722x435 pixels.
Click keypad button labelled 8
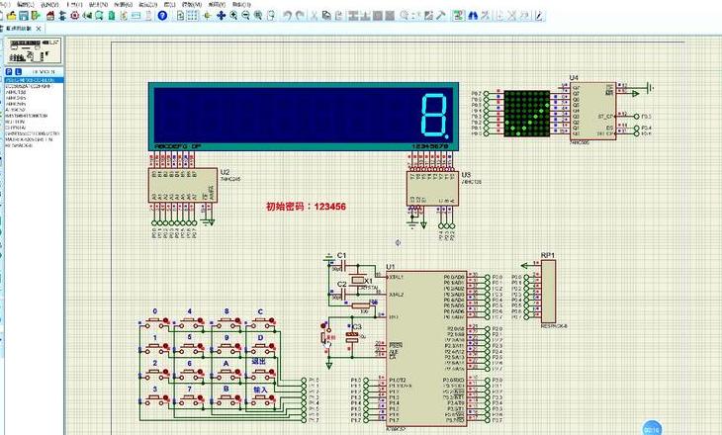click(x=226, y=321)
